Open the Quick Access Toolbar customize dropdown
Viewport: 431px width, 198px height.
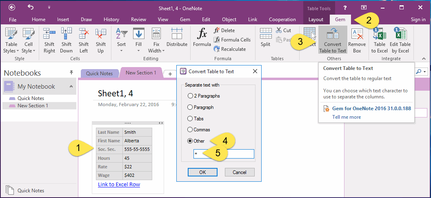(49, 8)
